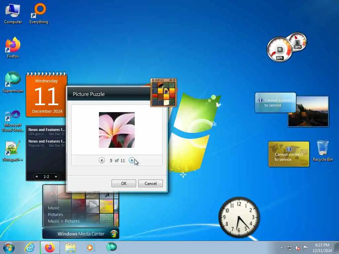Open Supermium from the taskbar
Viewport: 339px width, 254px height.
(112, 247)
